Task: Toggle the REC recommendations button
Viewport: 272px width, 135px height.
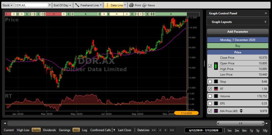Action: 76,130
